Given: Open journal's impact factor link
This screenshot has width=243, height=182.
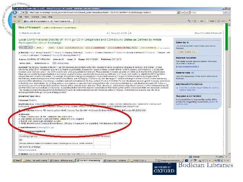Looking at the screenshot, I should tap(199, 89).
